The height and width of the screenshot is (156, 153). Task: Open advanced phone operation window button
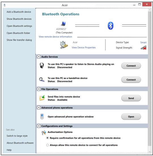[131, 117]
